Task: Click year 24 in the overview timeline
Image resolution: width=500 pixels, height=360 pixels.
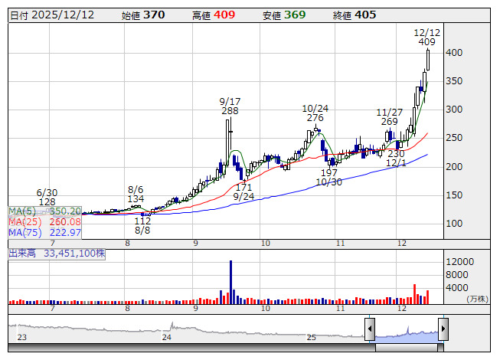Action: (167, 337)
